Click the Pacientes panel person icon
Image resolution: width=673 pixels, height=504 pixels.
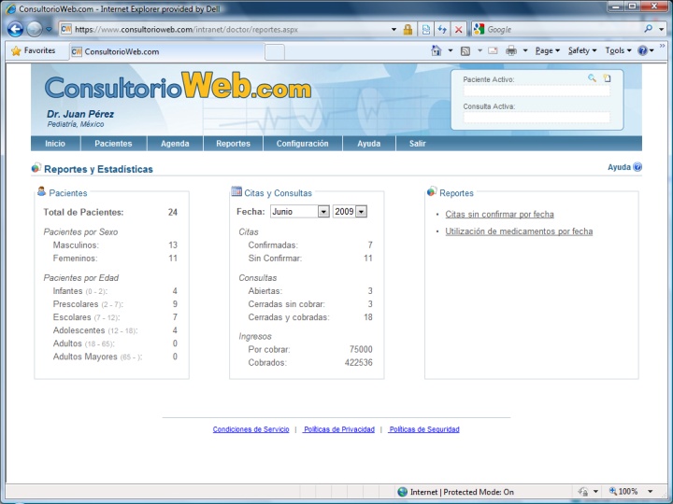pos(41,191)
